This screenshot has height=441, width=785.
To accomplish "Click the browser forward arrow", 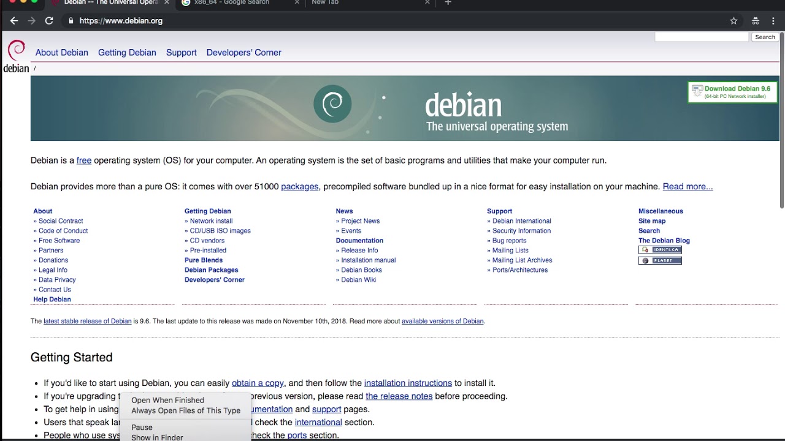I will click(31, 21).
